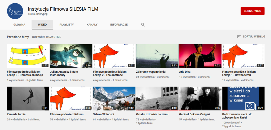Open the Zbieramy wspomnienia thumbnail

[157, 56]
